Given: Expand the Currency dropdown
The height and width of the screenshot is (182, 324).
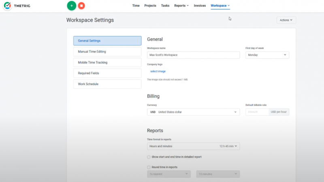Looking at the screenshot, I should (x=193, y=112).
